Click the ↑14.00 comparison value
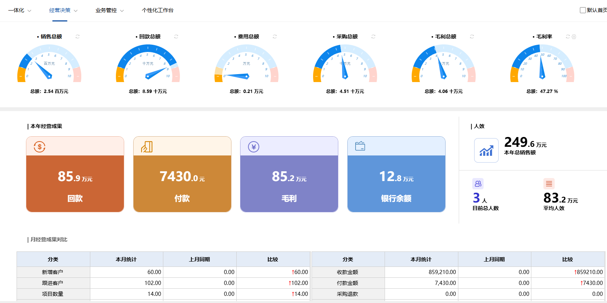Image resolution: width=607 pixels, height=303 pixels. (300, 294)
